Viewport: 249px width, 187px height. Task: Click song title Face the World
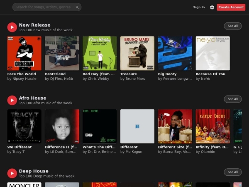[22, 74]
